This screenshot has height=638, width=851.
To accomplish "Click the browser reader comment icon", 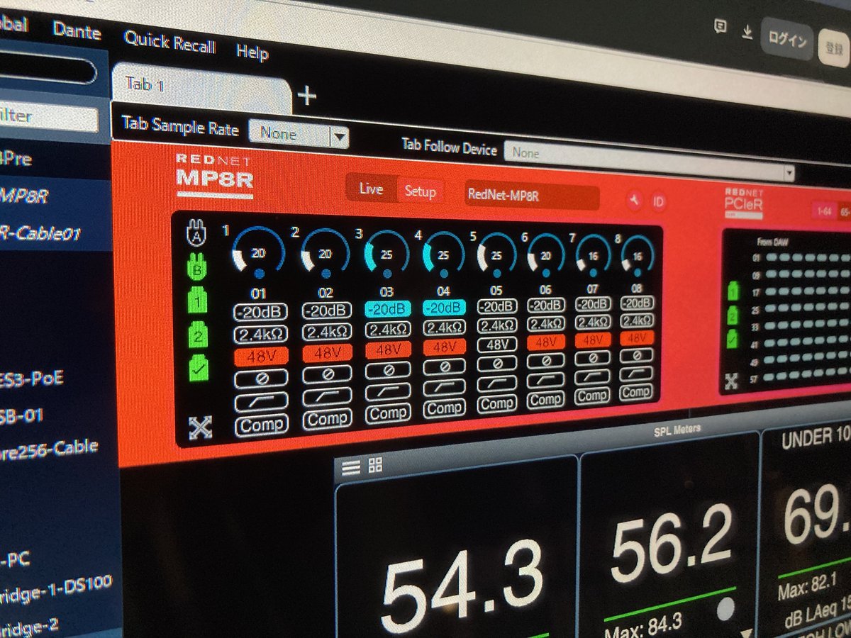I will coord(721,26).
